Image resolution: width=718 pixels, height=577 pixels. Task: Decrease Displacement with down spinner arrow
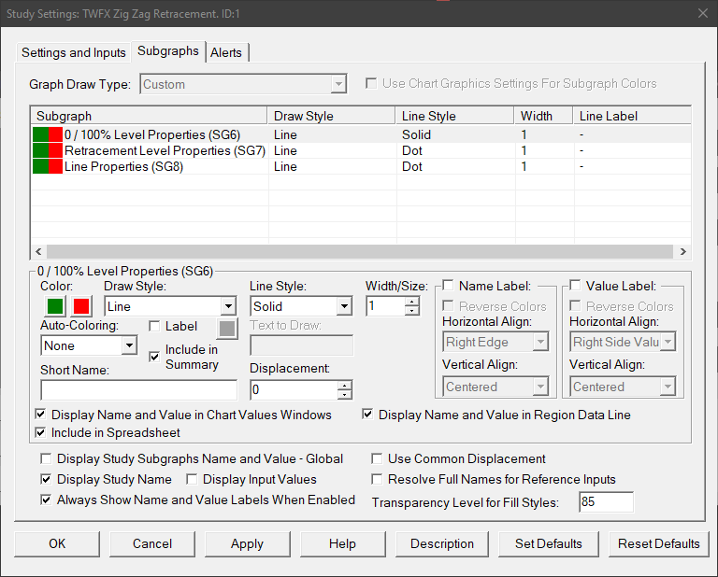coord(345,396)
